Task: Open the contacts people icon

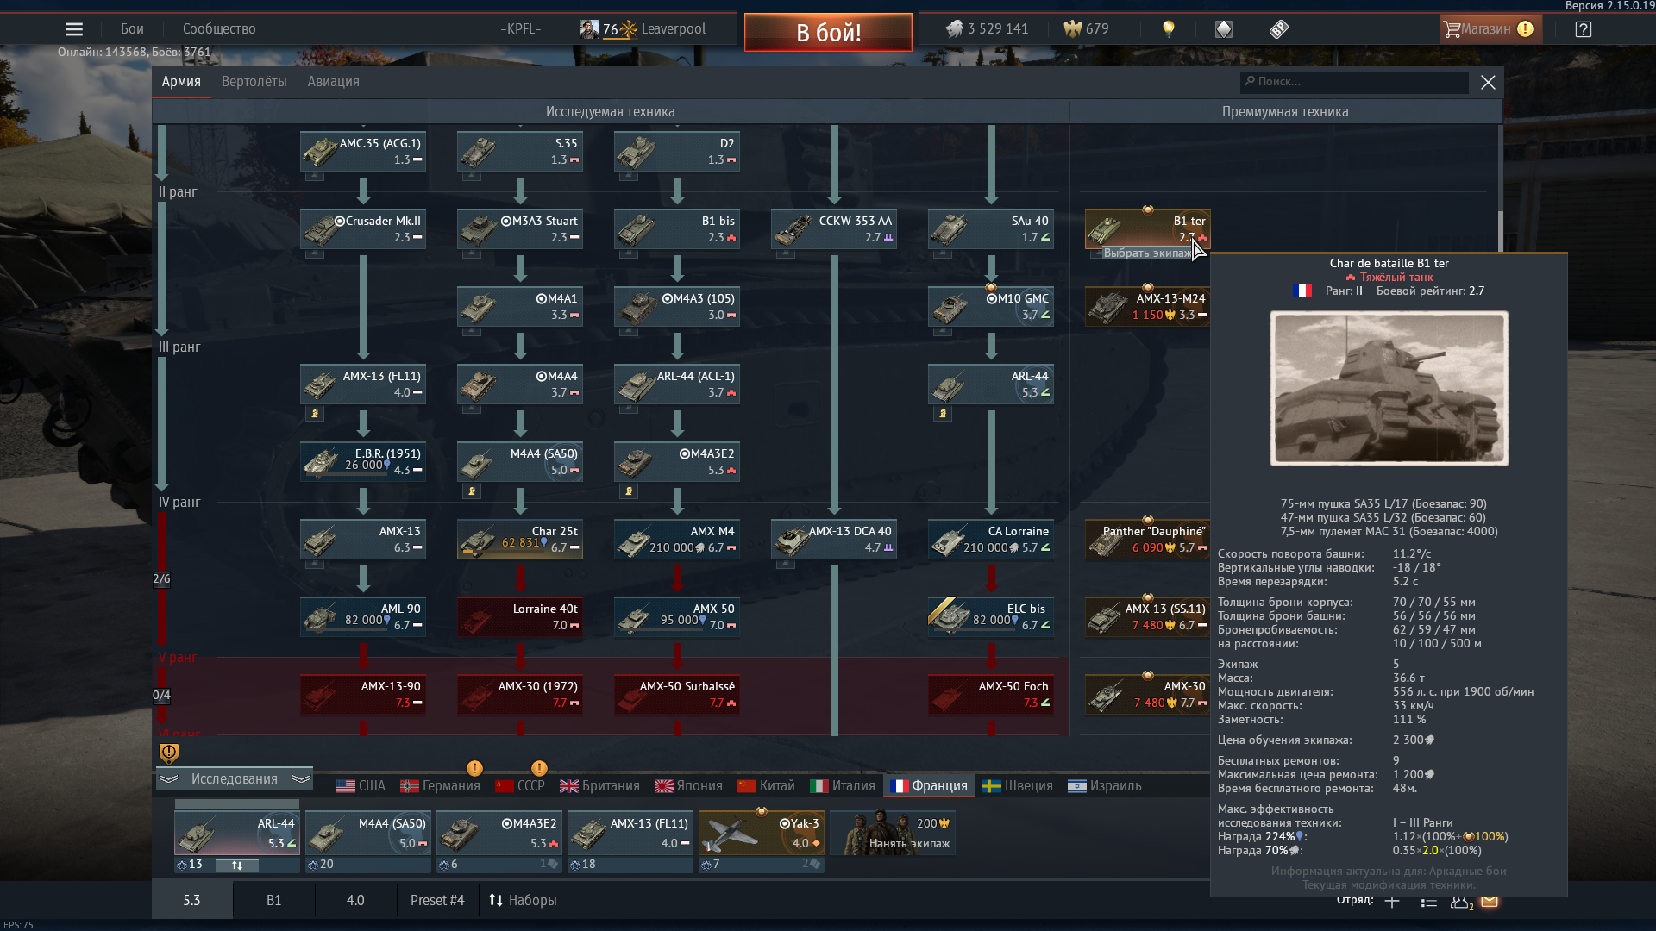Action: click(1460, 902)
